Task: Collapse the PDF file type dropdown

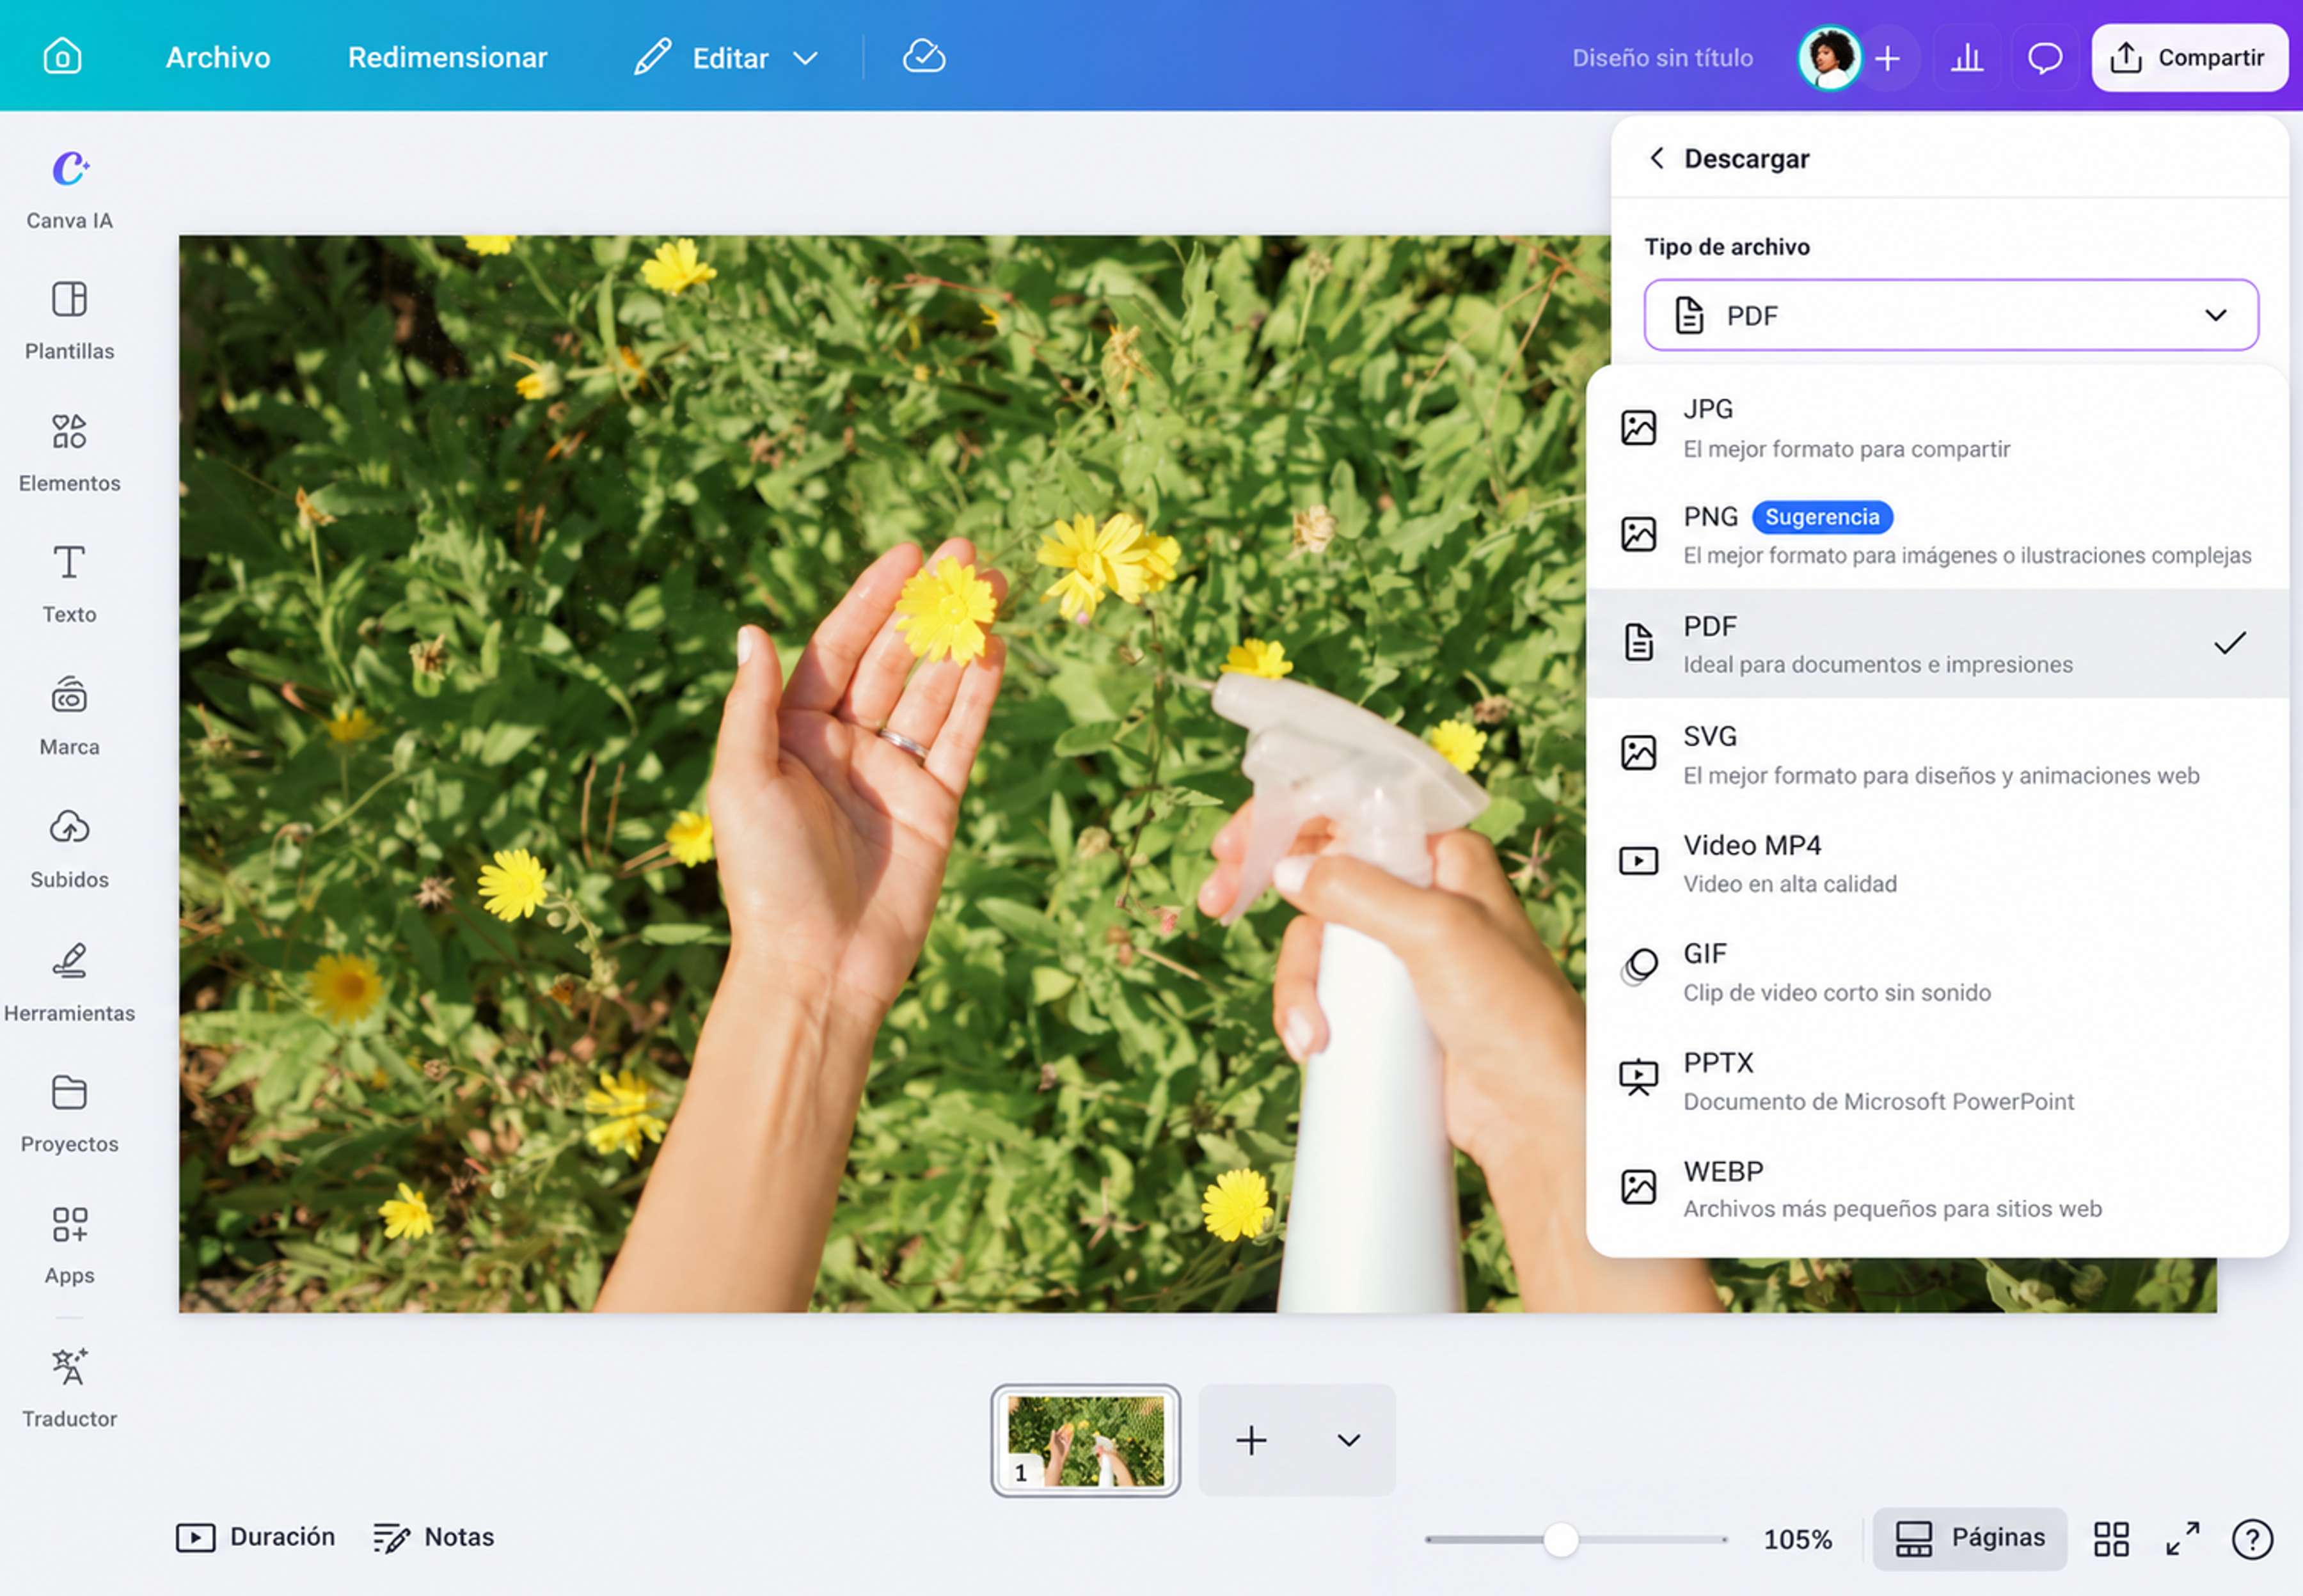Action: click(x=1950, y=315)
